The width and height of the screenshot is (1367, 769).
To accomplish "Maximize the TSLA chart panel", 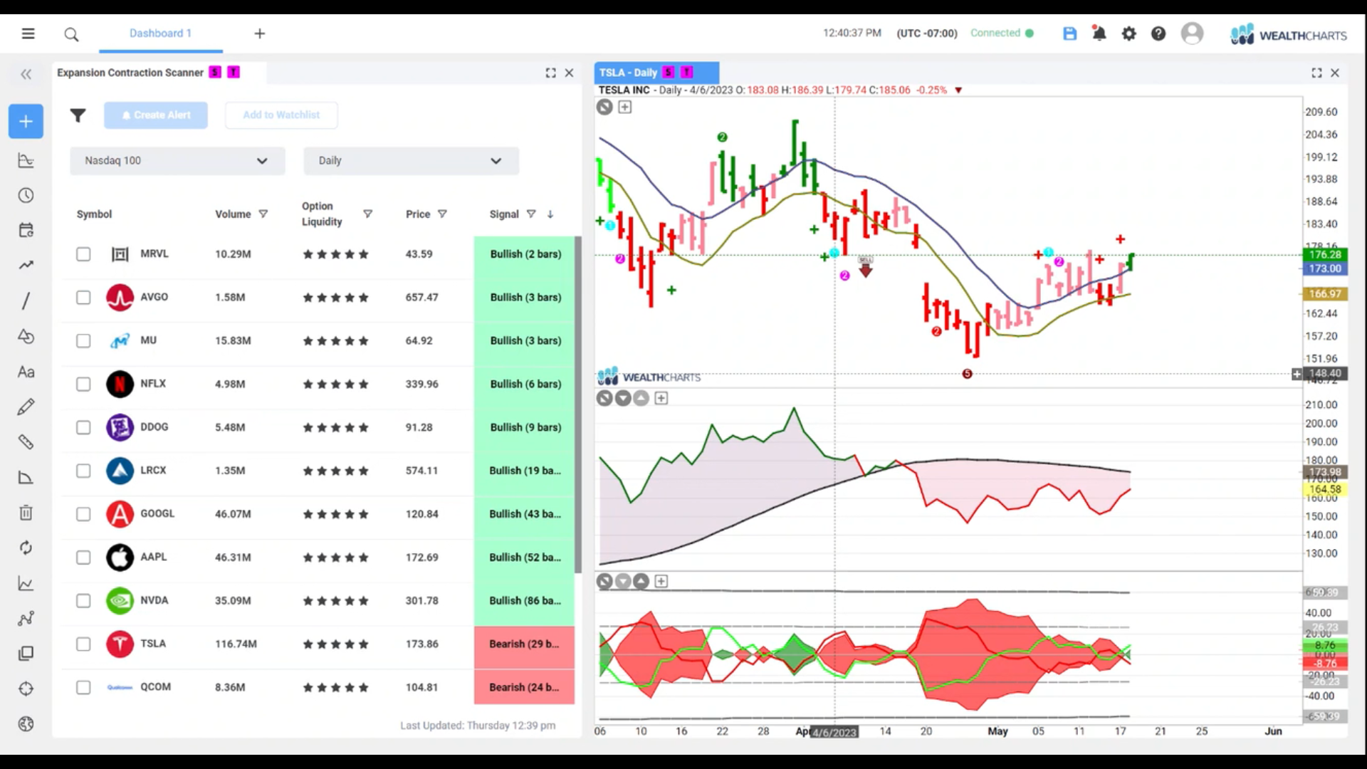I will coord(1316,73).
